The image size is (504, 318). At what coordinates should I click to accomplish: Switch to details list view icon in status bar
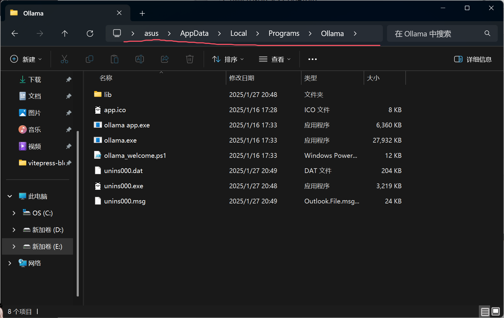485,312
